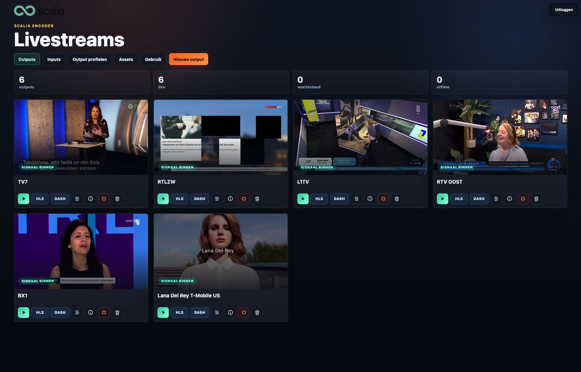Play the BX1 stream

(x=24, y=313)
